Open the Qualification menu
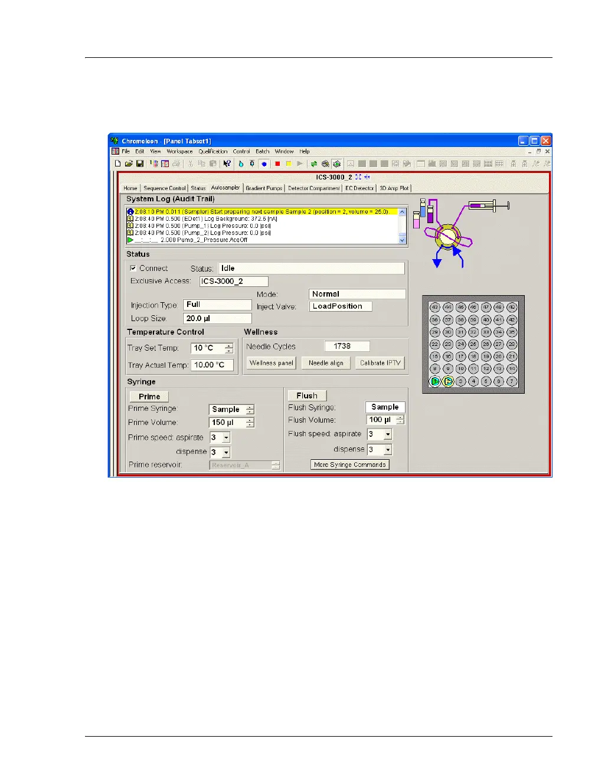Viewport: 595px width, 765px height. pyautogui.click(x=213, y=152)
